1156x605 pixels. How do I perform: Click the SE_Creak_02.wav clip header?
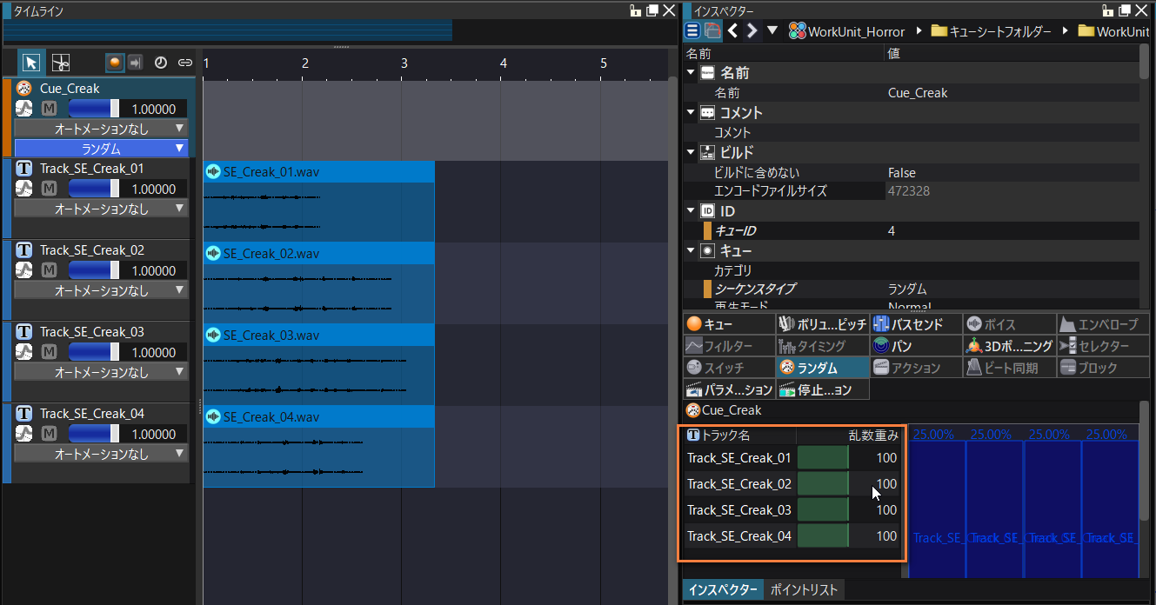pyautogui.click(x=318, y=254)
